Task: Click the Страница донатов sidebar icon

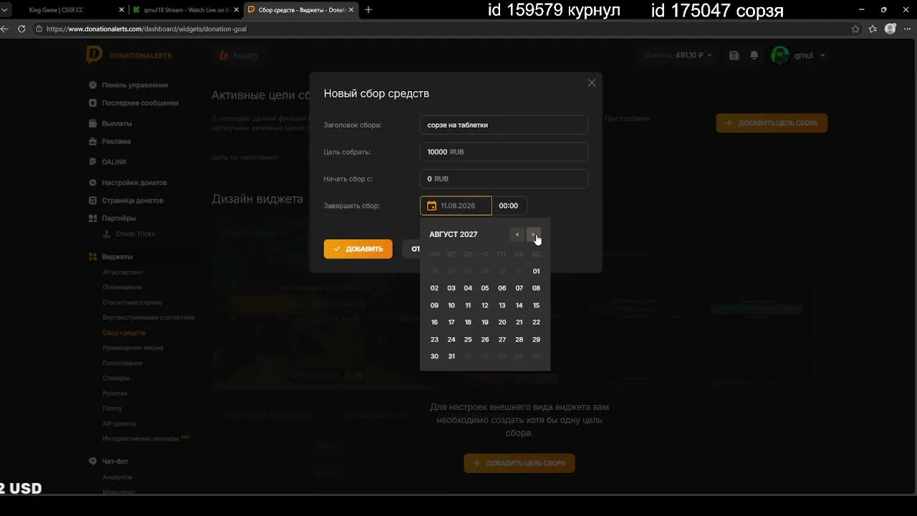Action: (92, 201)
